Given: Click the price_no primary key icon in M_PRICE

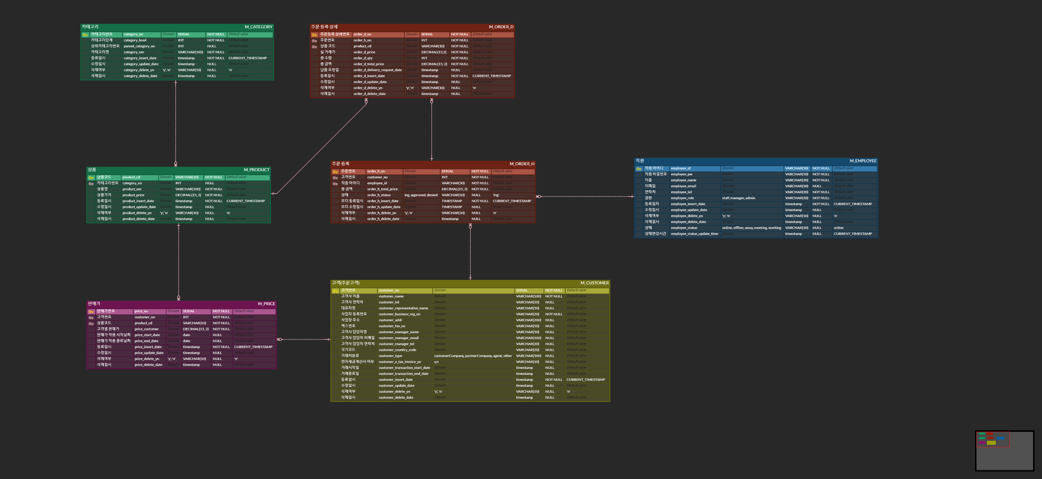Looking at the screenshot, I should pos(91,312).
